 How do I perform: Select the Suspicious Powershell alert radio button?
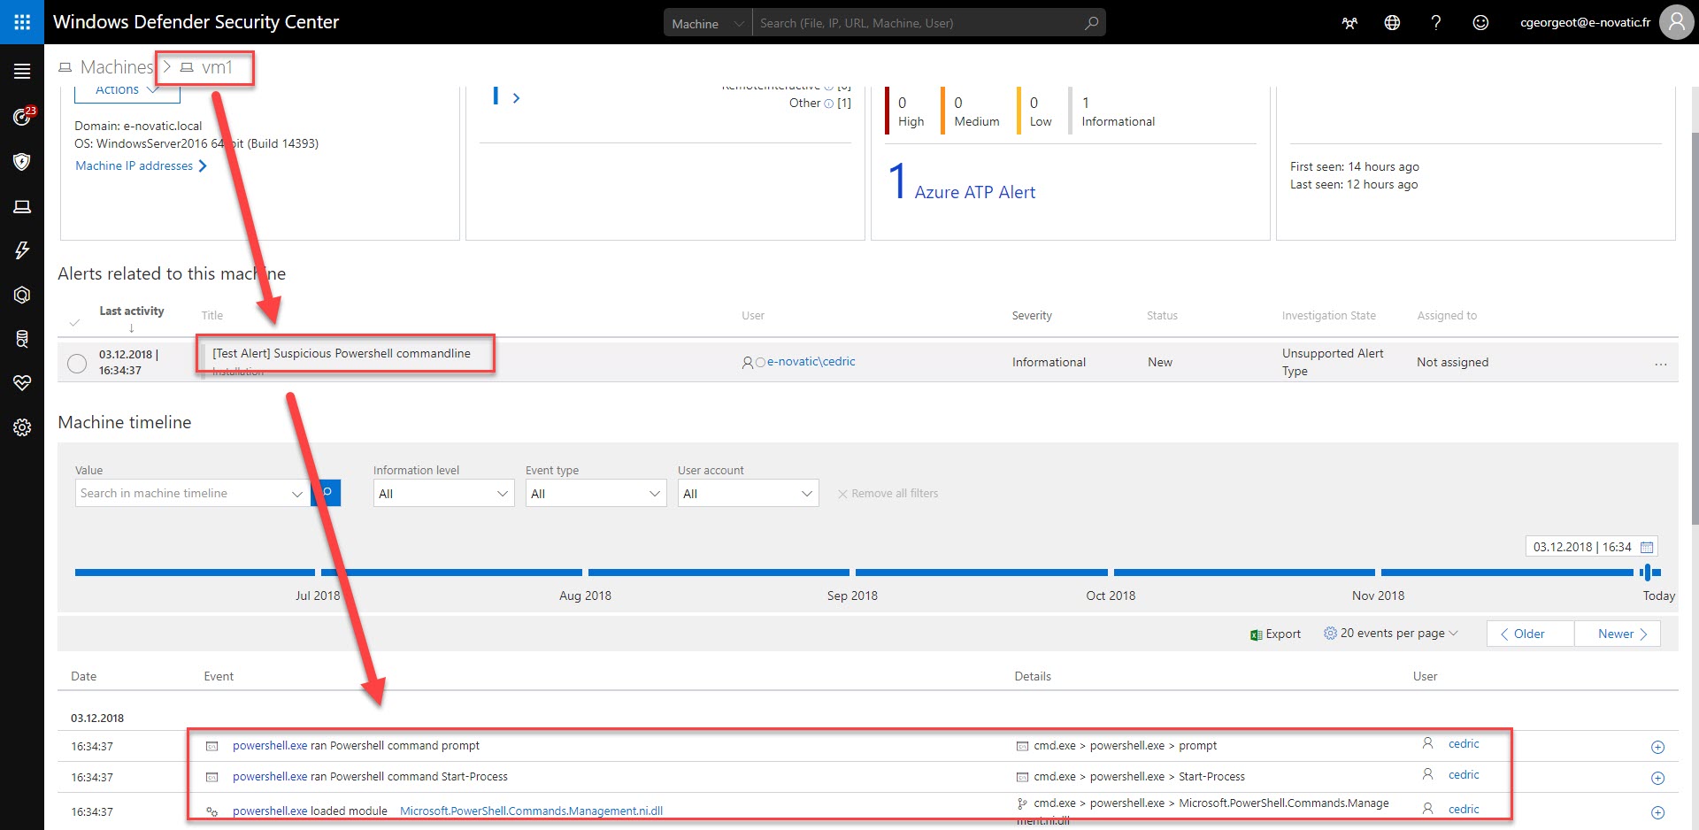coord(77,363)
